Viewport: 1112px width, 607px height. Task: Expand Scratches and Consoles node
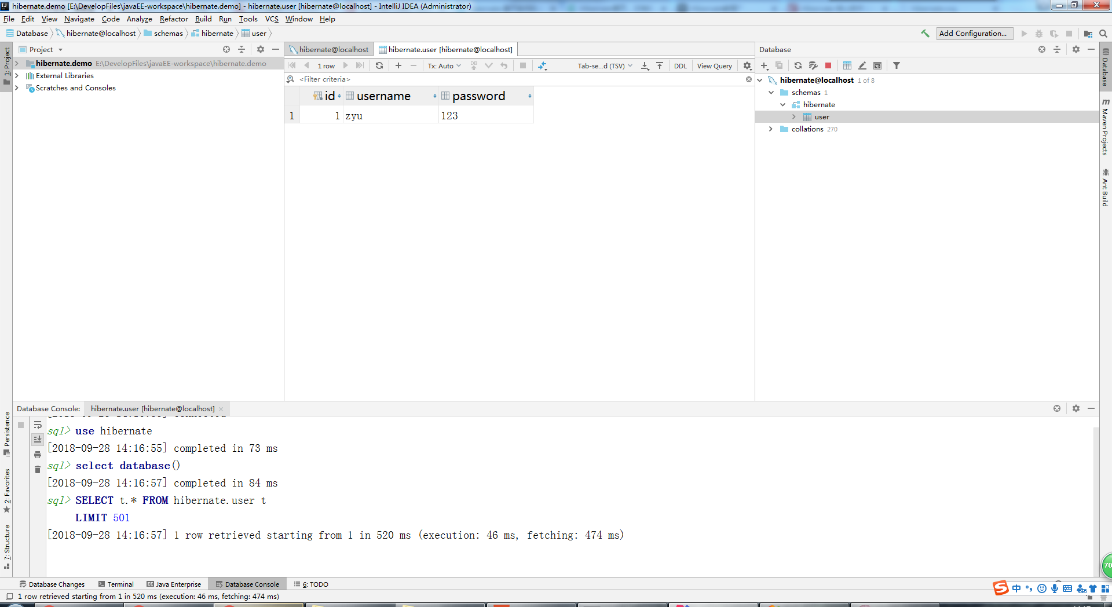(17, 88)
